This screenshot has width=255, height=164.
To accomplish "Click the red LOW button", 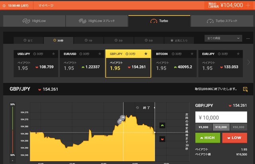I will 235,138.
